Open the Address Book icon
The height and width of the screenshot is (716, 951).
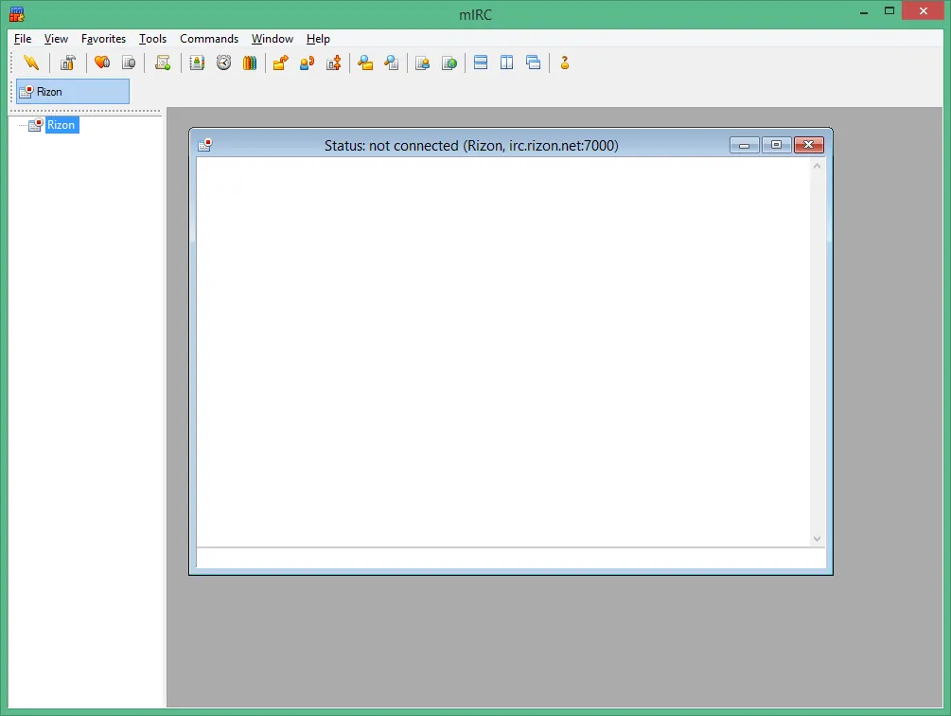point(197,63)
